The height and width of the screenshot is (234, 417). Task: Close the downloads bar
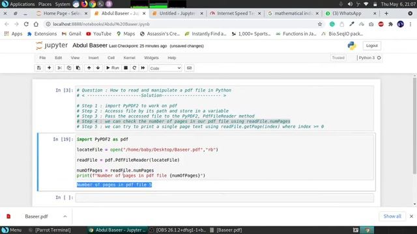tap(411, 216)
